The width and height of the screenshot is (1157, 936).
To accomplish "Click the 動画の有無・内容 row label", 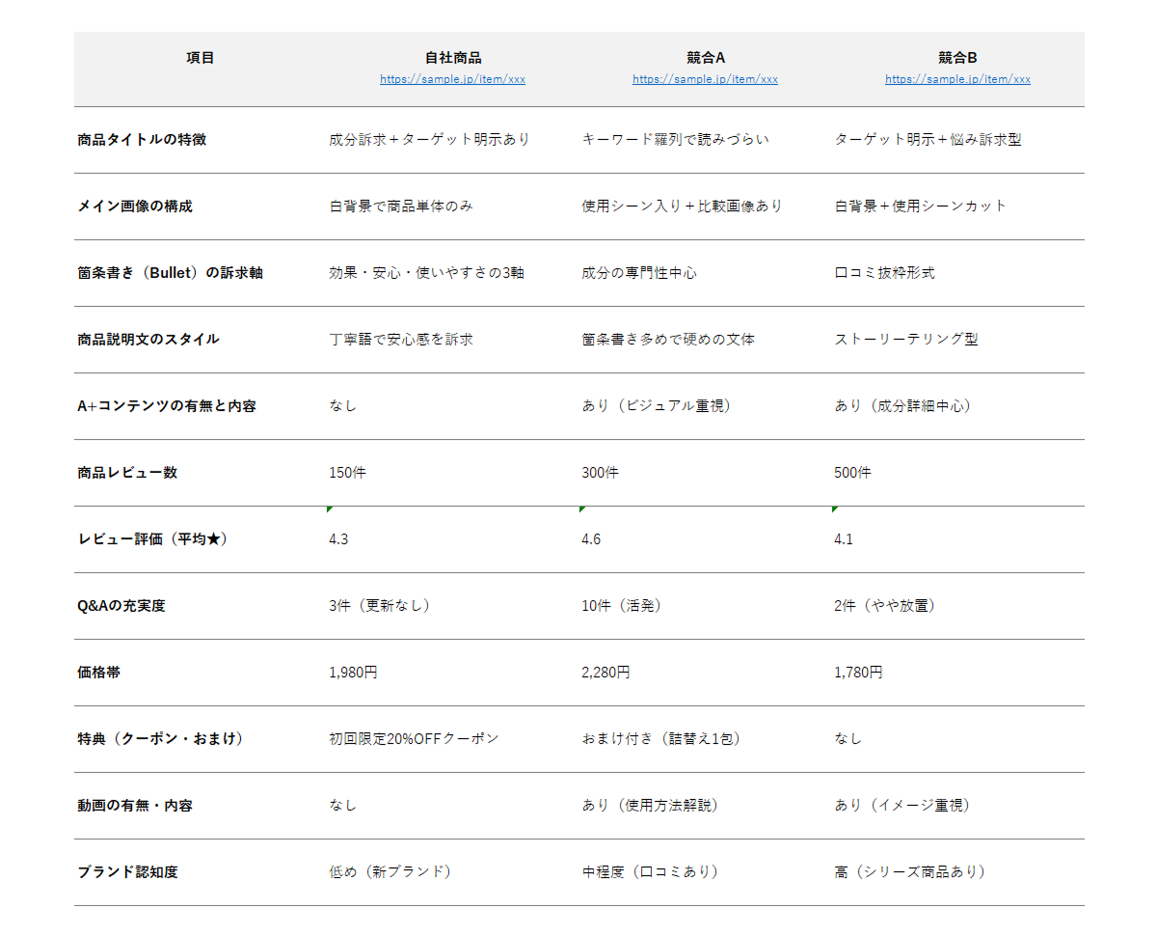I will [135, 806].
